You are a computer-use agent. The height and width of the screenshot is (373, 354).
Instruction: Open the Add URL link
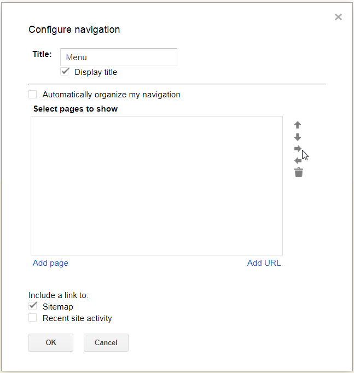coord(264,263)
